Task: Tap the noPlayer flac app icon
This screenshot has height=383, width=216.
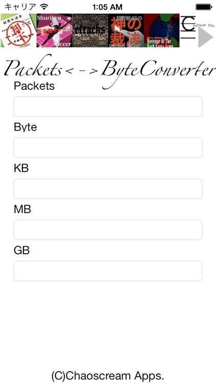Action: coord(197,31)
